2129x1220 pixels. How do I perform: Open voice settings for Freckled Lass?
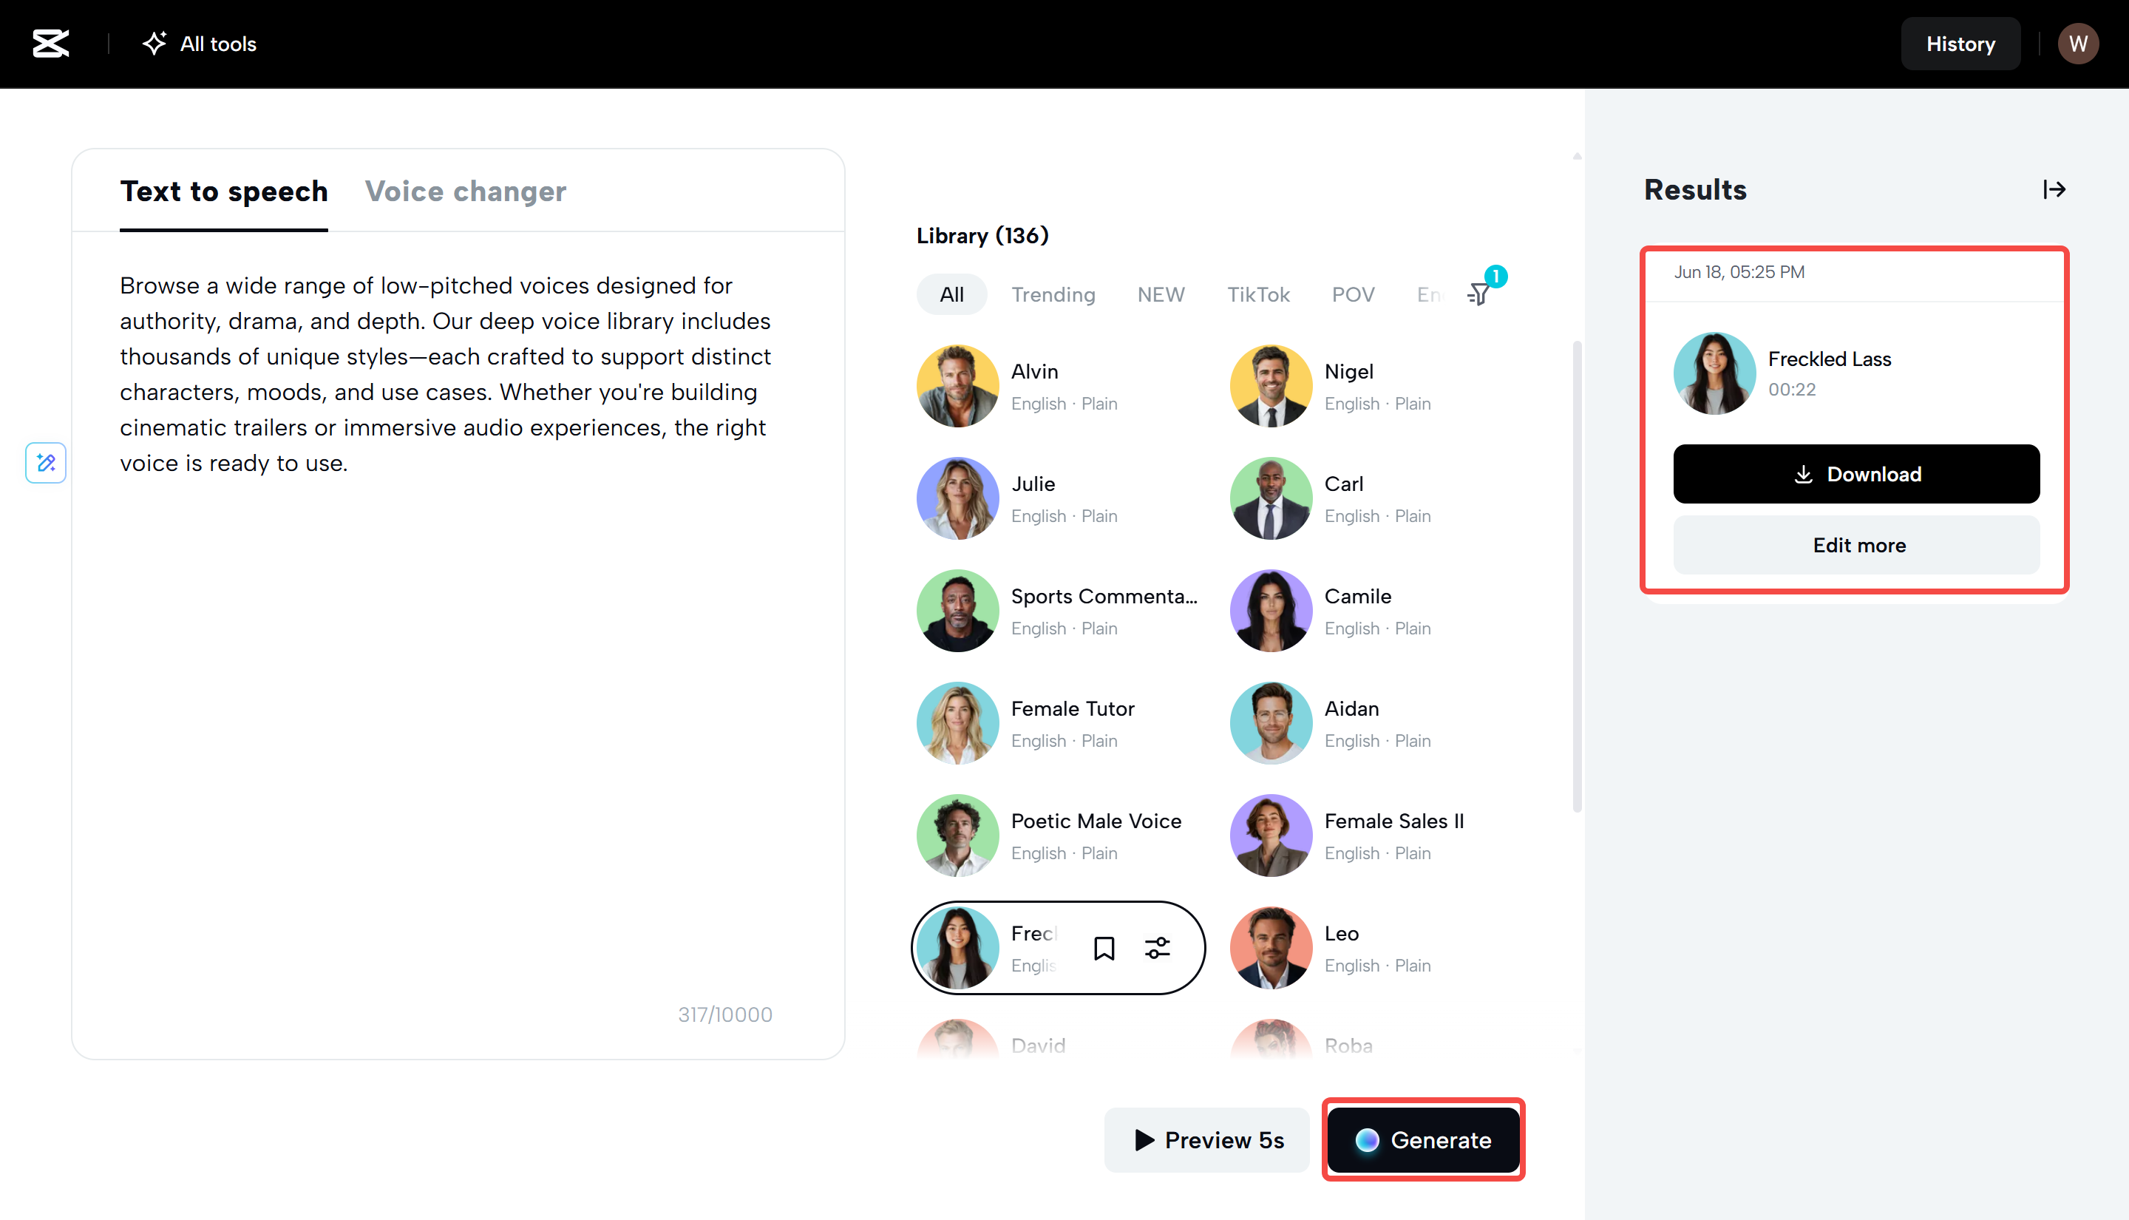[1158, 948]
